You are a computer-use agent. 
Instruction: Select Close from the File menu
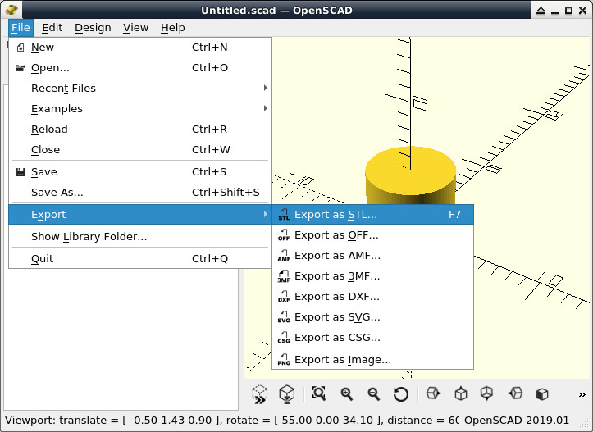tap(140, 150)
